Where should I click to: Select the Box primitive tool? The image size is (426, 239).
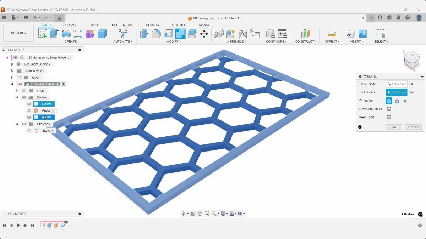tap(102, 34)
